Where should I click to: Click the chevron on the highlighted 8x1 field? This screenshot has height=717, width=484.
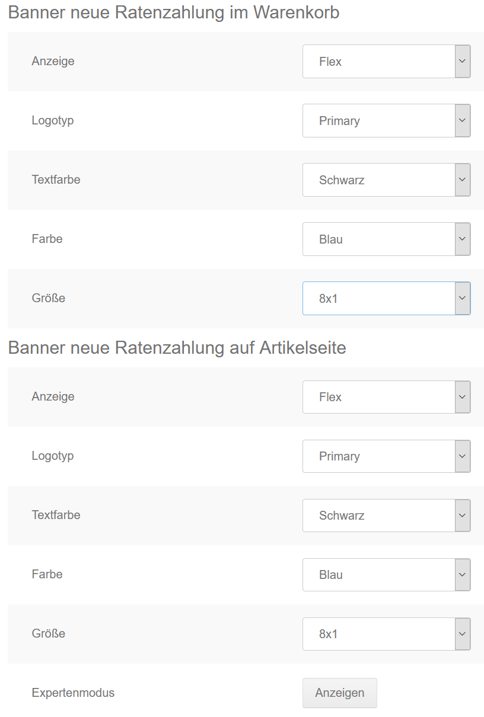click(462, 298)
